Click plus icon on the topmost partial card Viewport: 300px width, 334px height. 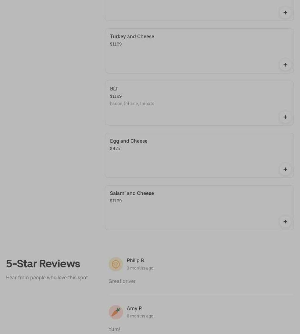coord(285,13)
